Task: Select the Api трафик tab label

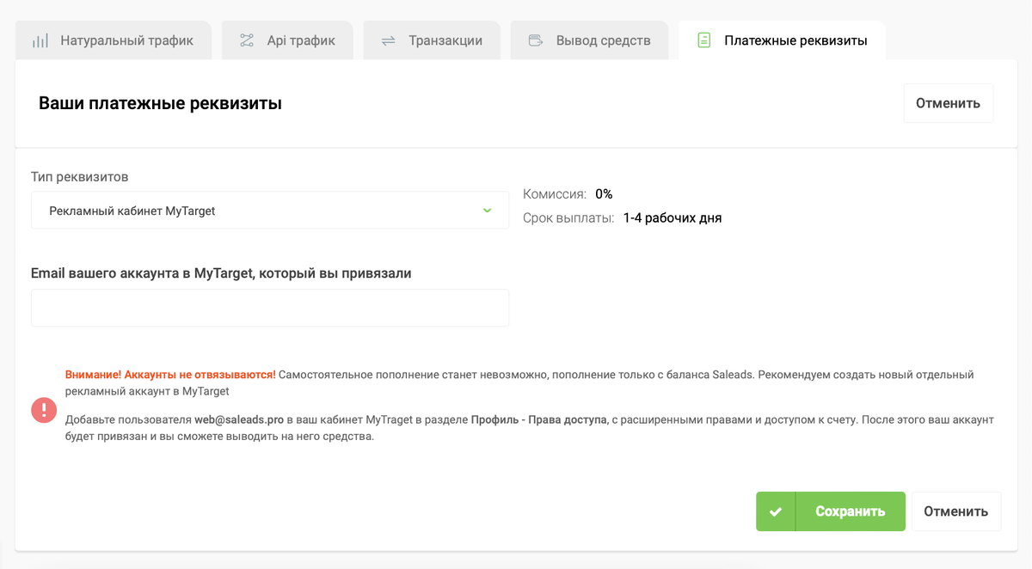Action: (300, 40)
